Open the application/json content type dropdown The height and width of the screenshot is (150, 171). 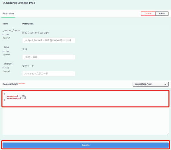[x=150, y=84]
